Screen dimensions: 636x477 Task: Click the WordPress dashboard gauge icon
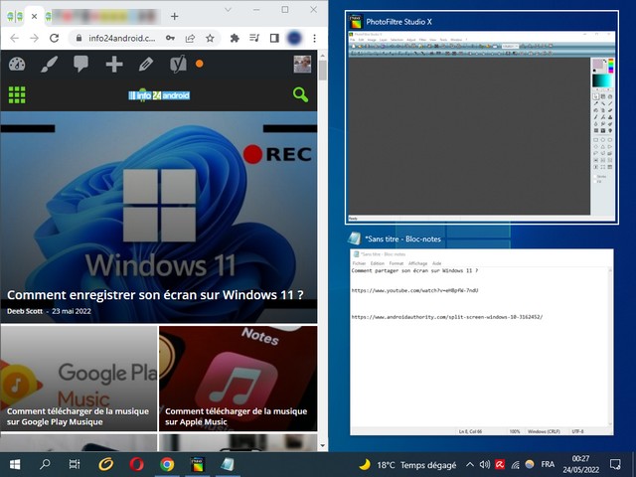[17, 65]
